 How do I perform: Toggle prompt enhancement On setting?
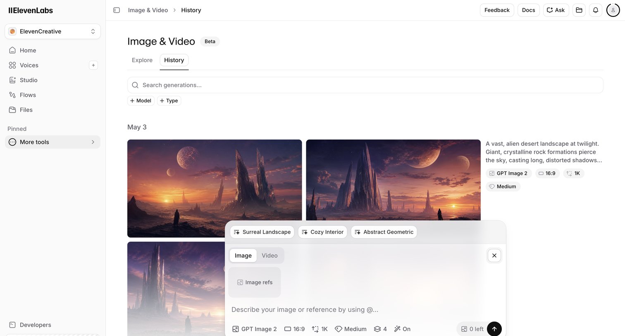tap(402, 329)
